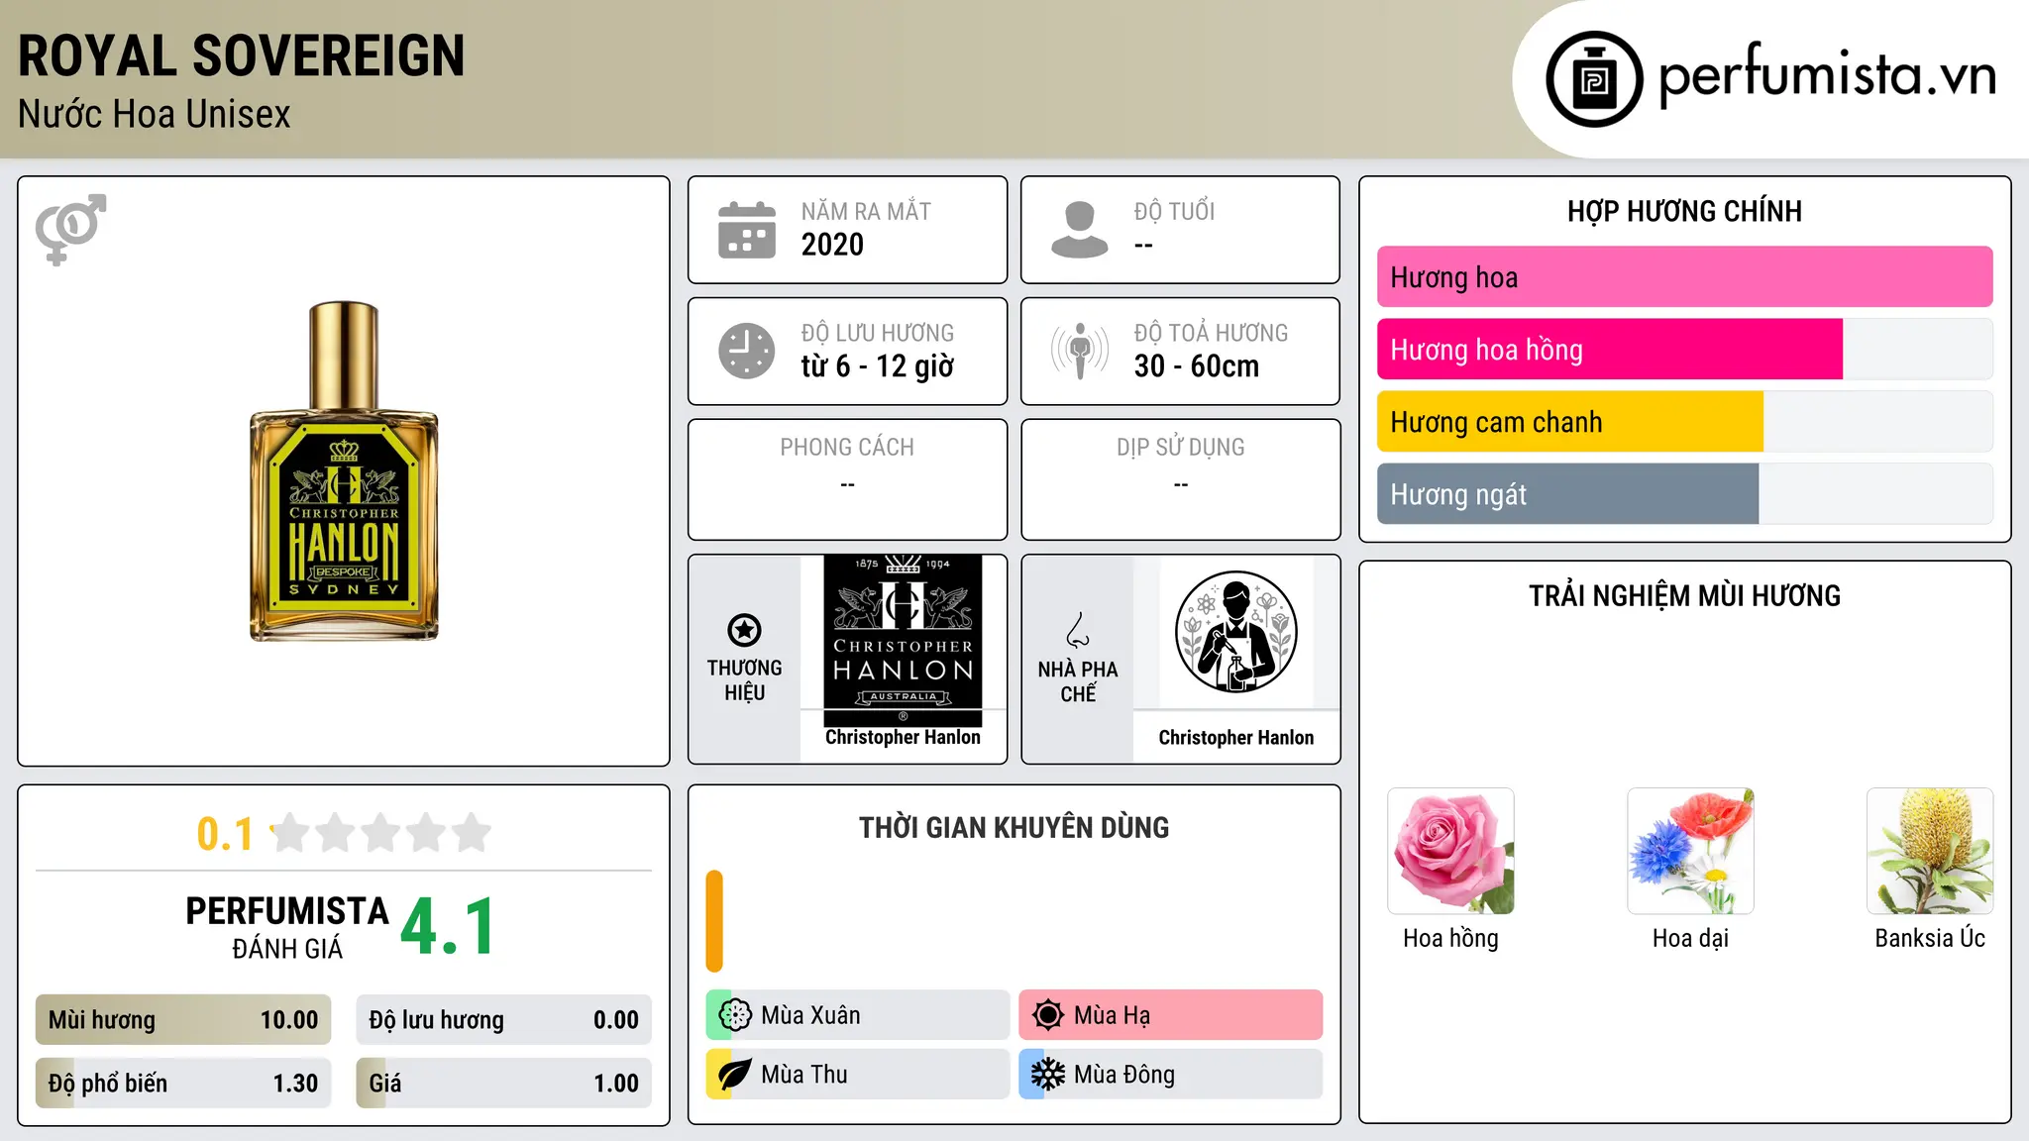
Task: Click the Hương hoa hồng accord bar
Action: (1684, 350)
